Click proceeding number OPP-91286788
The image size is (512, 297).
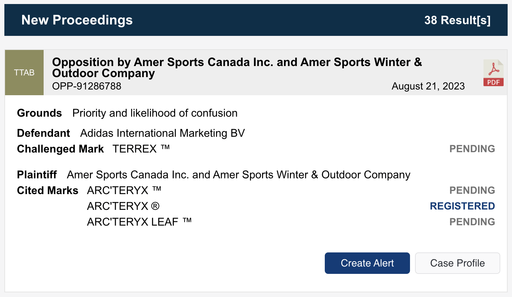click(x=87, y=86)
